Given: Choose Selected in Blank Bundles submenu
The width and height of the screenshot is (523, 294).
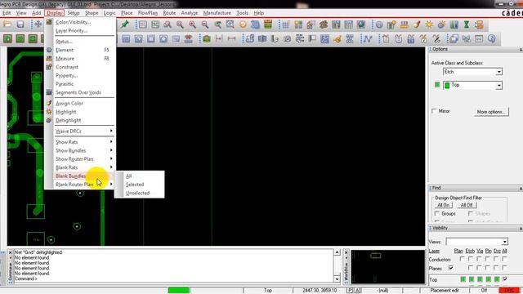Looking at the screenshot, I should (x=135, y=185).
